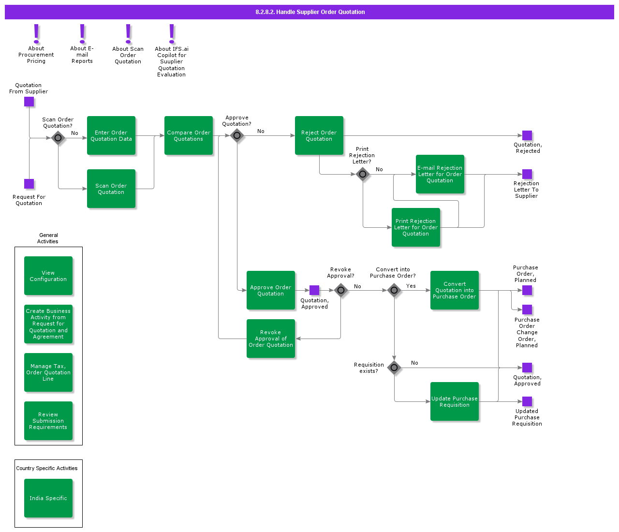
Task: Select the Quotation From Supplier start event square
Action: tap(29, 102)
